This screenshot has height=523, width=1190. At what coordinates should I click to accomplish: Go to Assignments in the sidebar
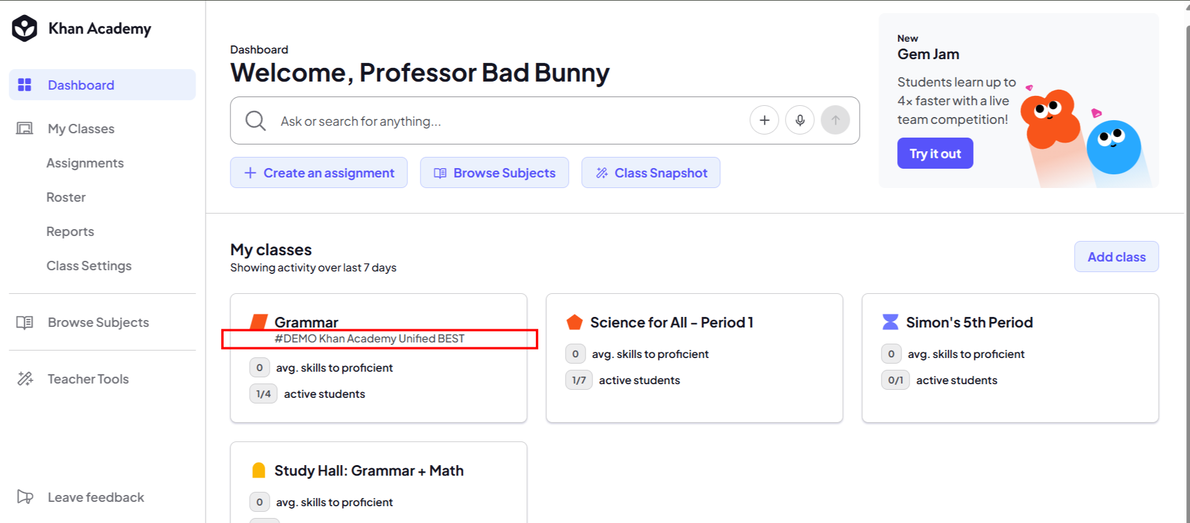(x=85, y=163)
